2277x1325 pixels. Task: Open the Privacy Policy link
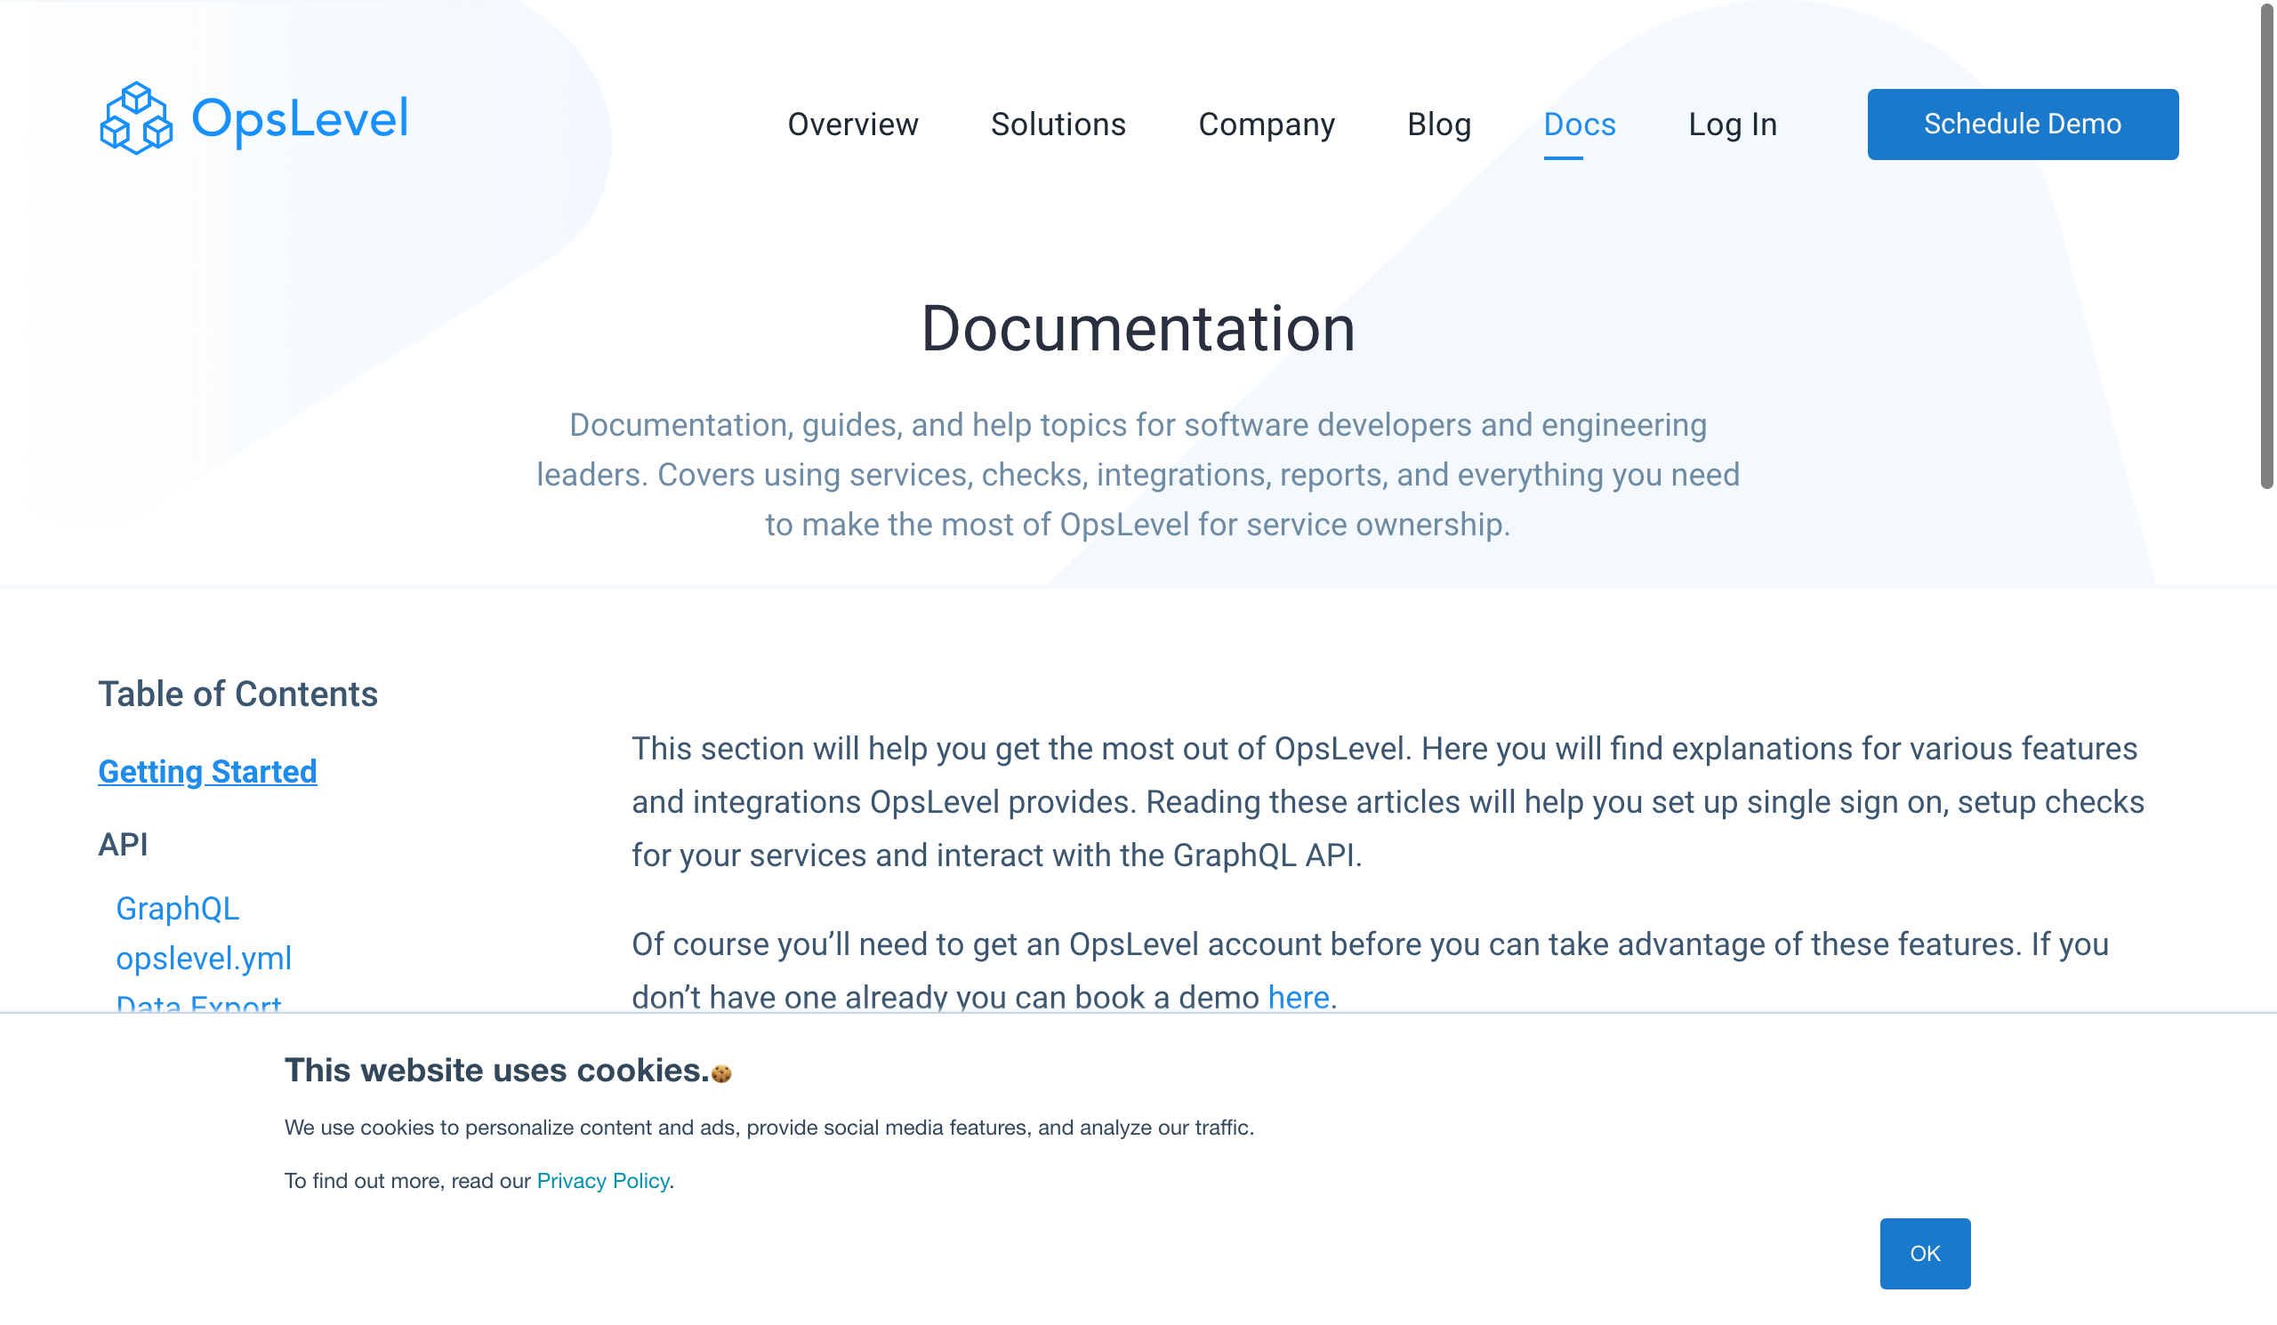click(603, 1180)
